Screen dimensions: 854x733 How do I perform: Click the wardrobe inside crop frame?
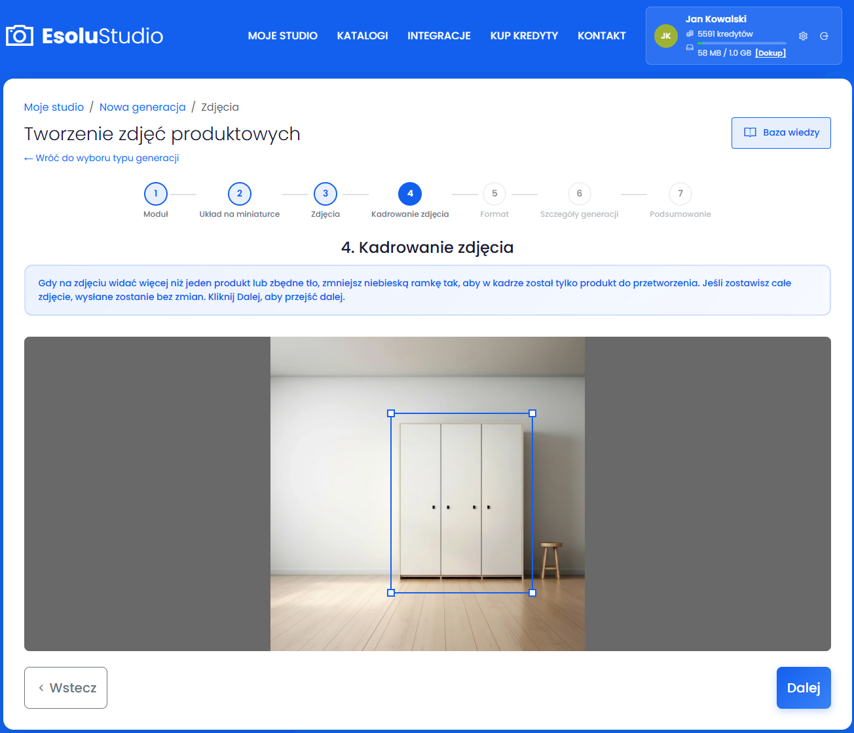tap(461, 501)
